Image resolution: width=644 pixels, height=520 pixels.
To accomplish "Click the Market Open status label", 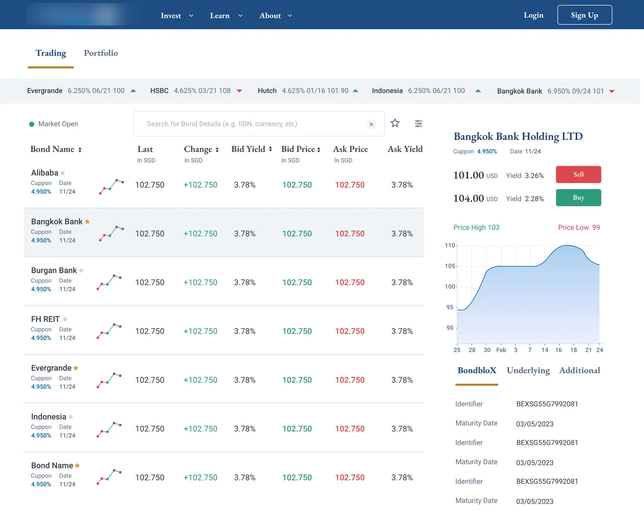I will [x=54, y=124].
